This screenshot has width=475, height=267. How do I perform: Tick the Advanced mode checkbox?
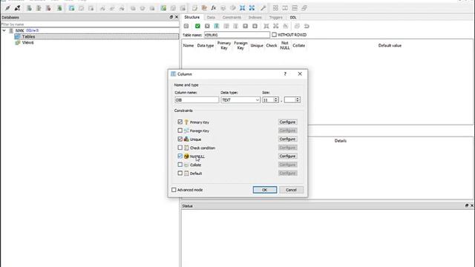[174, 190]
